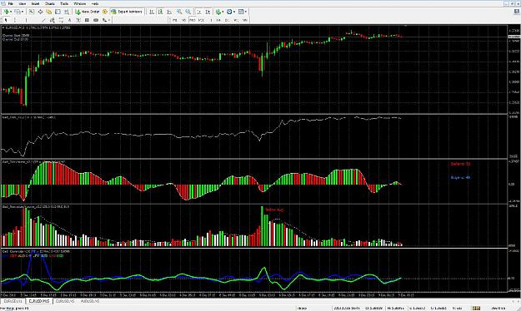Switch to the EURUSD,M15 chart tab
The height and width of the screenshot is (311, 521).
click(x=39, y=301)
